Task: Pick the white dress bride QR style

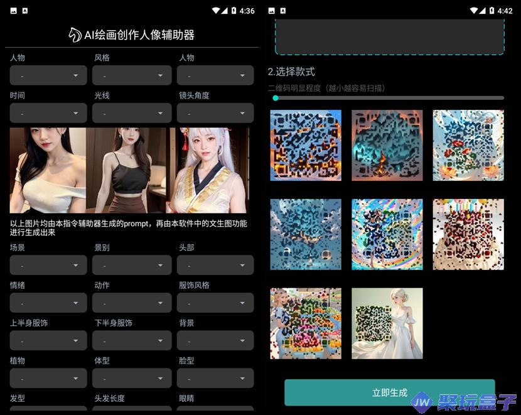Action: point(387,323)
